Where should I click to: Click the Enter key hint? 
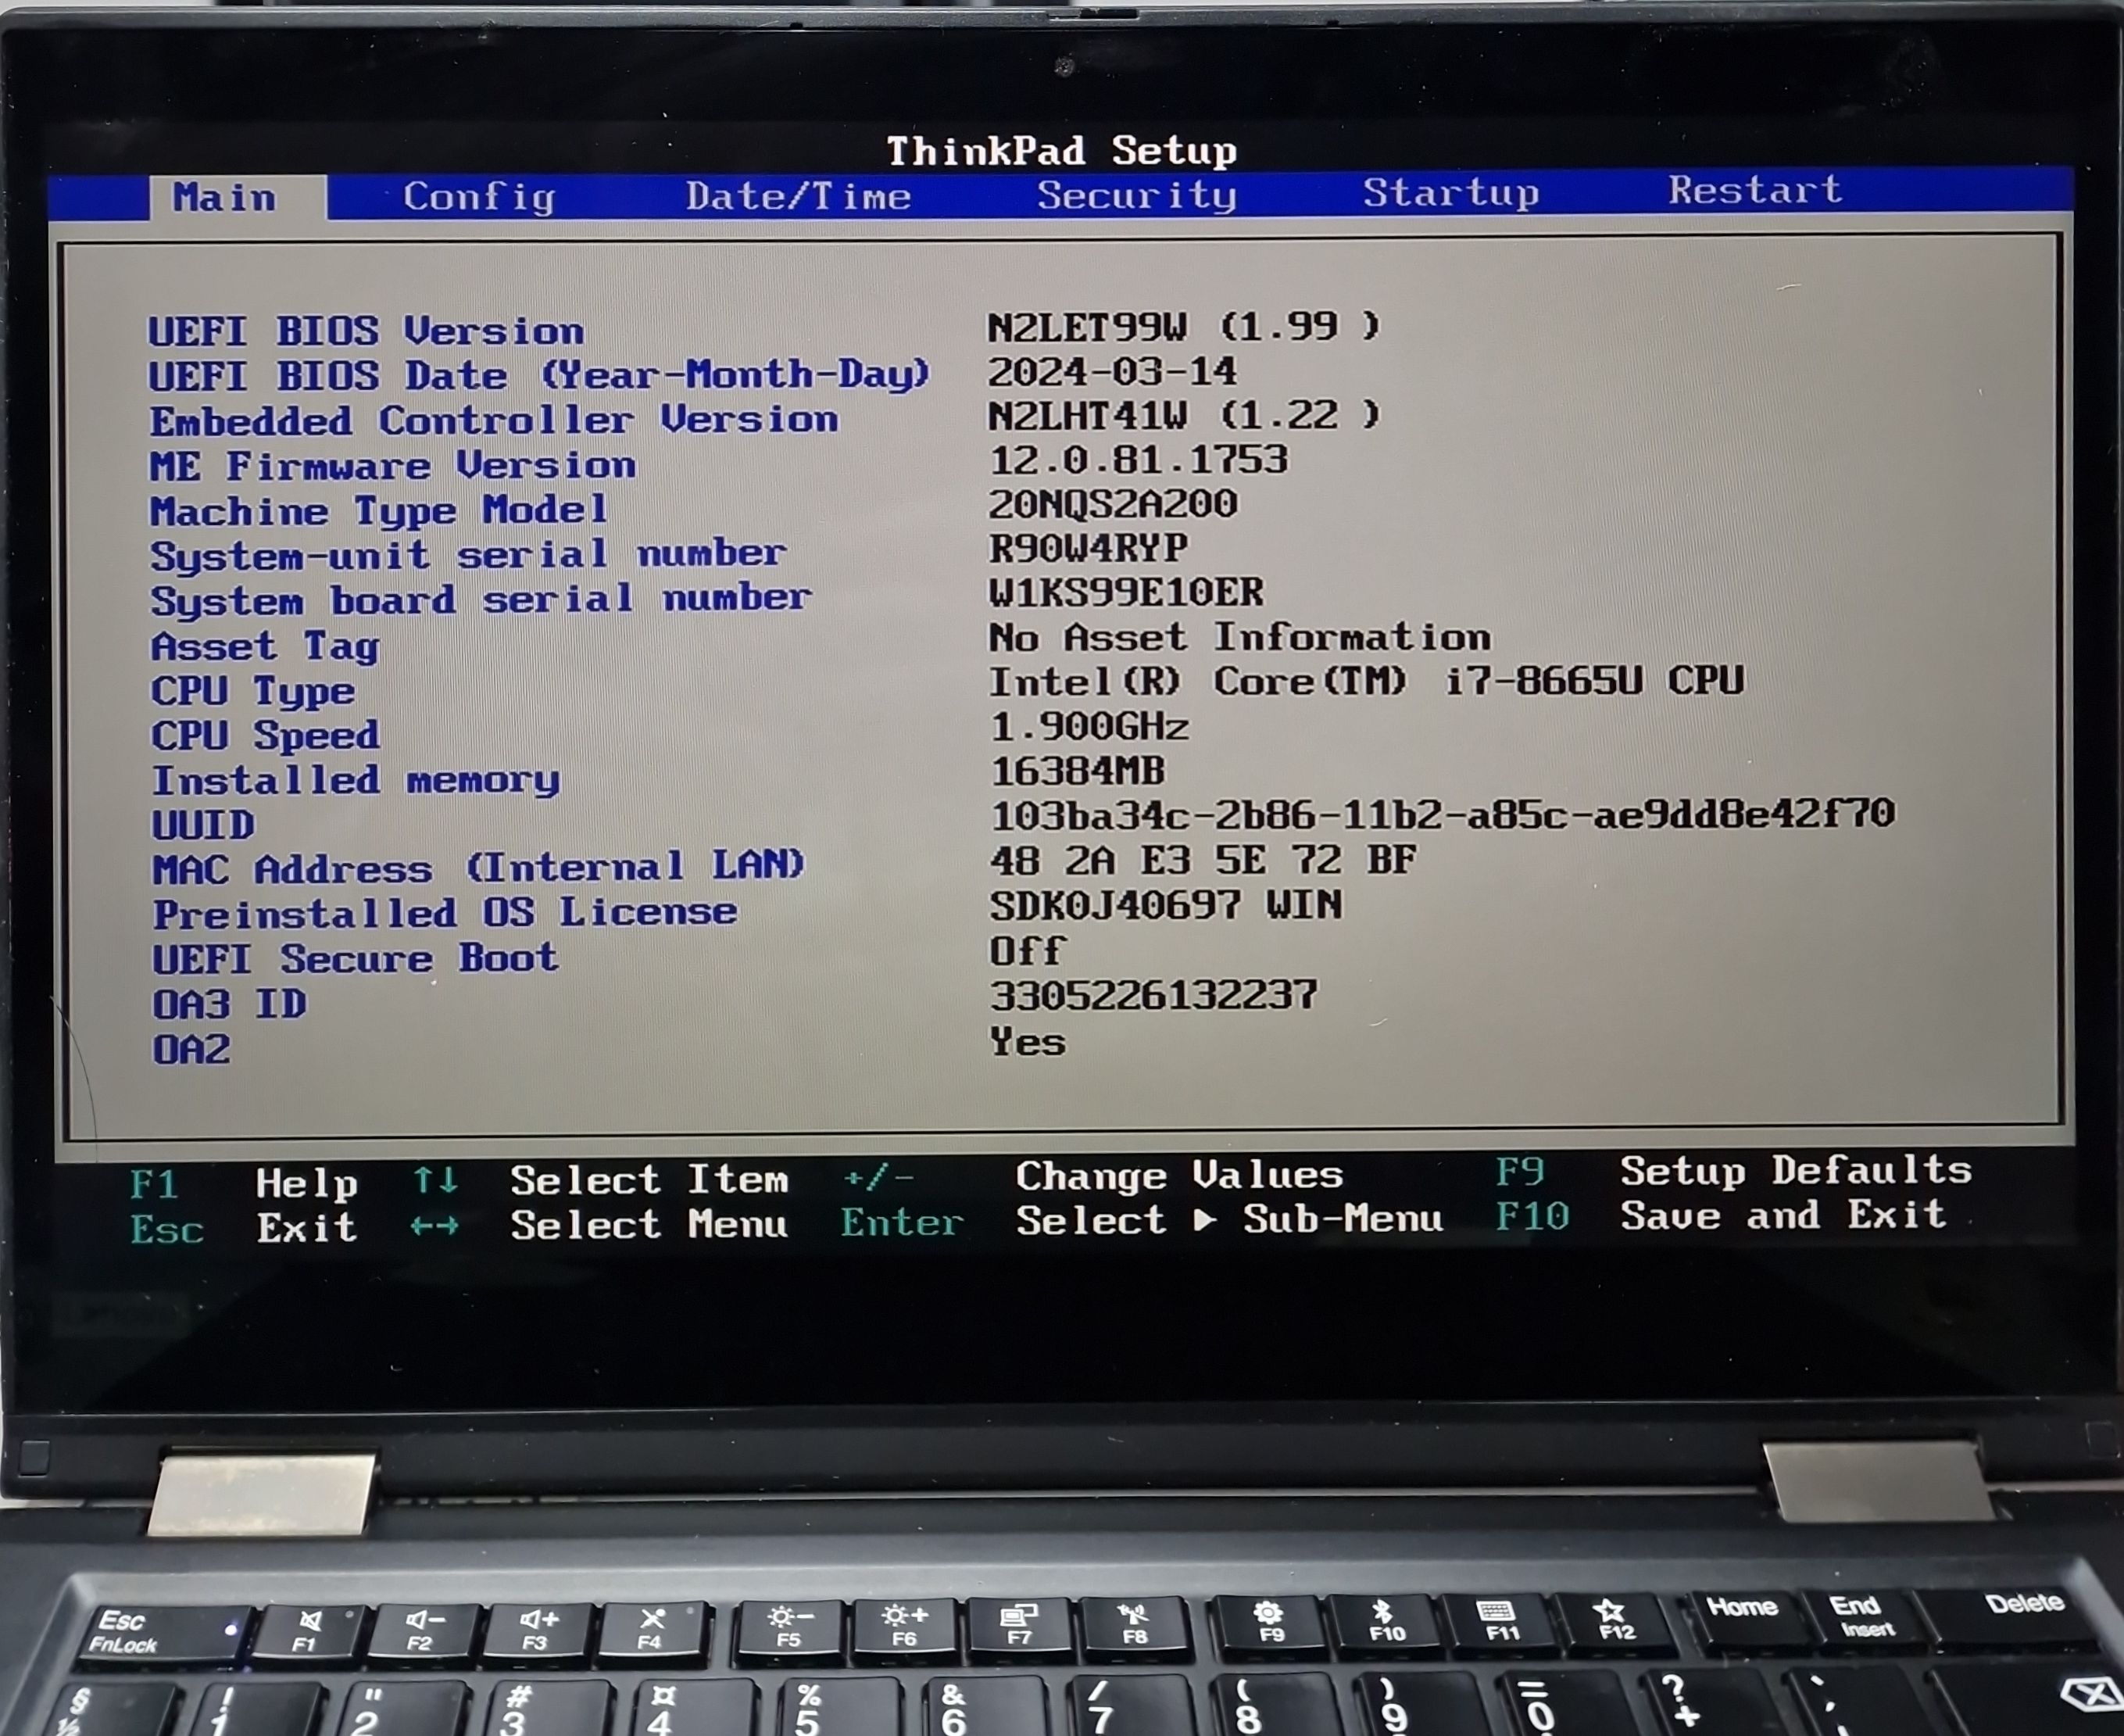point(902,1222)
